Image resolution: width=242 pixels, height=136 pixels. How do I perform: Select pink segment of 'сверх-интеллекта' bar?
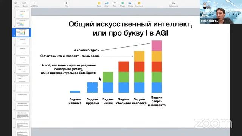(x=157, y=46)
